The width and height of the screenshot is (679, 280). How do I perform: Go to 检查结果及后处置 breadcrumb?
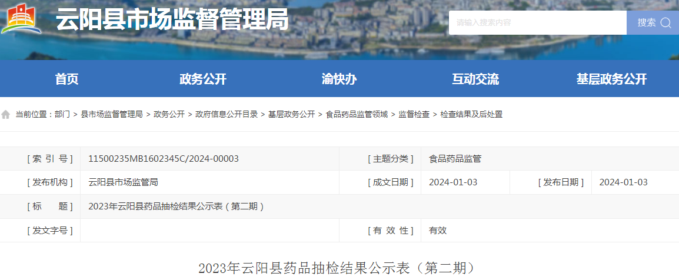point(471,115)
